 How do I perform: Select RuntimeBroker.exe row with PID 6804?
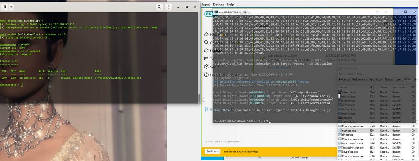(378, 156)
